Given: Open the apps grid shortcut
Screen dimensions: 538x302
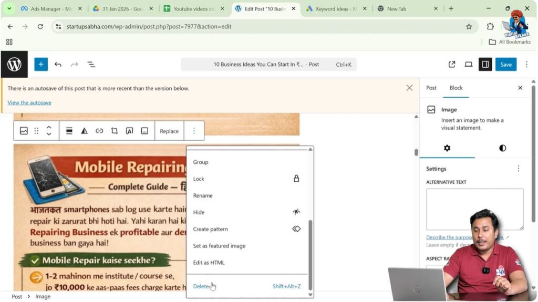Looking at the screenshot, I should [9, 42].
